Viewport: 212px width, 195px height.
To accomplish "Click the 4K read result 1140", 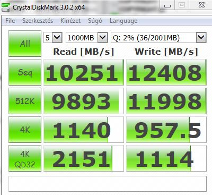I will click(84, 130).
